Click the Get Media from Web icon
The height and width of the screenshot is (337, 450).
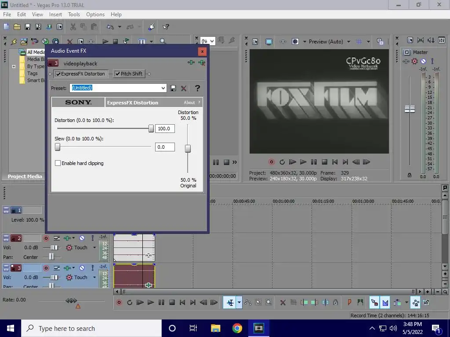[x=56, y=42]
